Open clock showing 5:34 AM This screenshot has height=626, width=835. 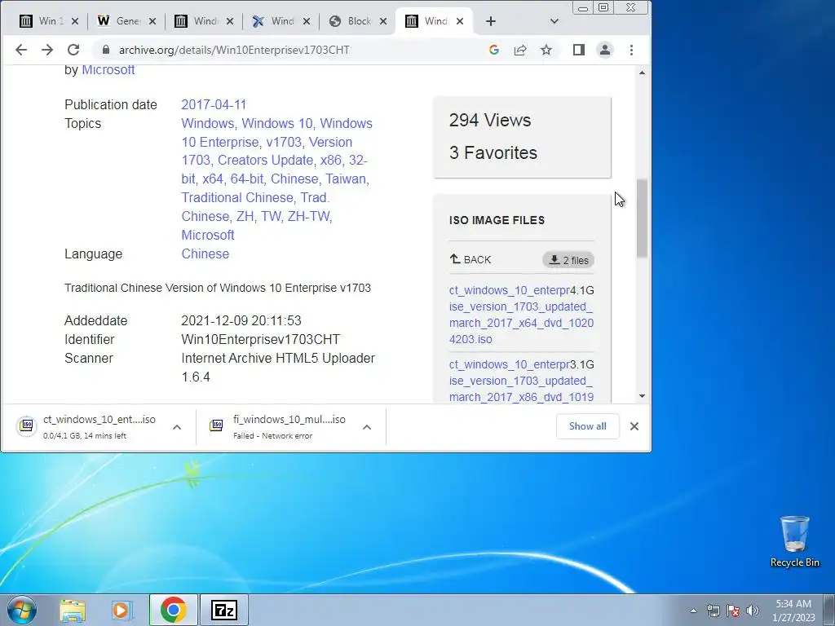pyautogui.click(x=793, y=611)
